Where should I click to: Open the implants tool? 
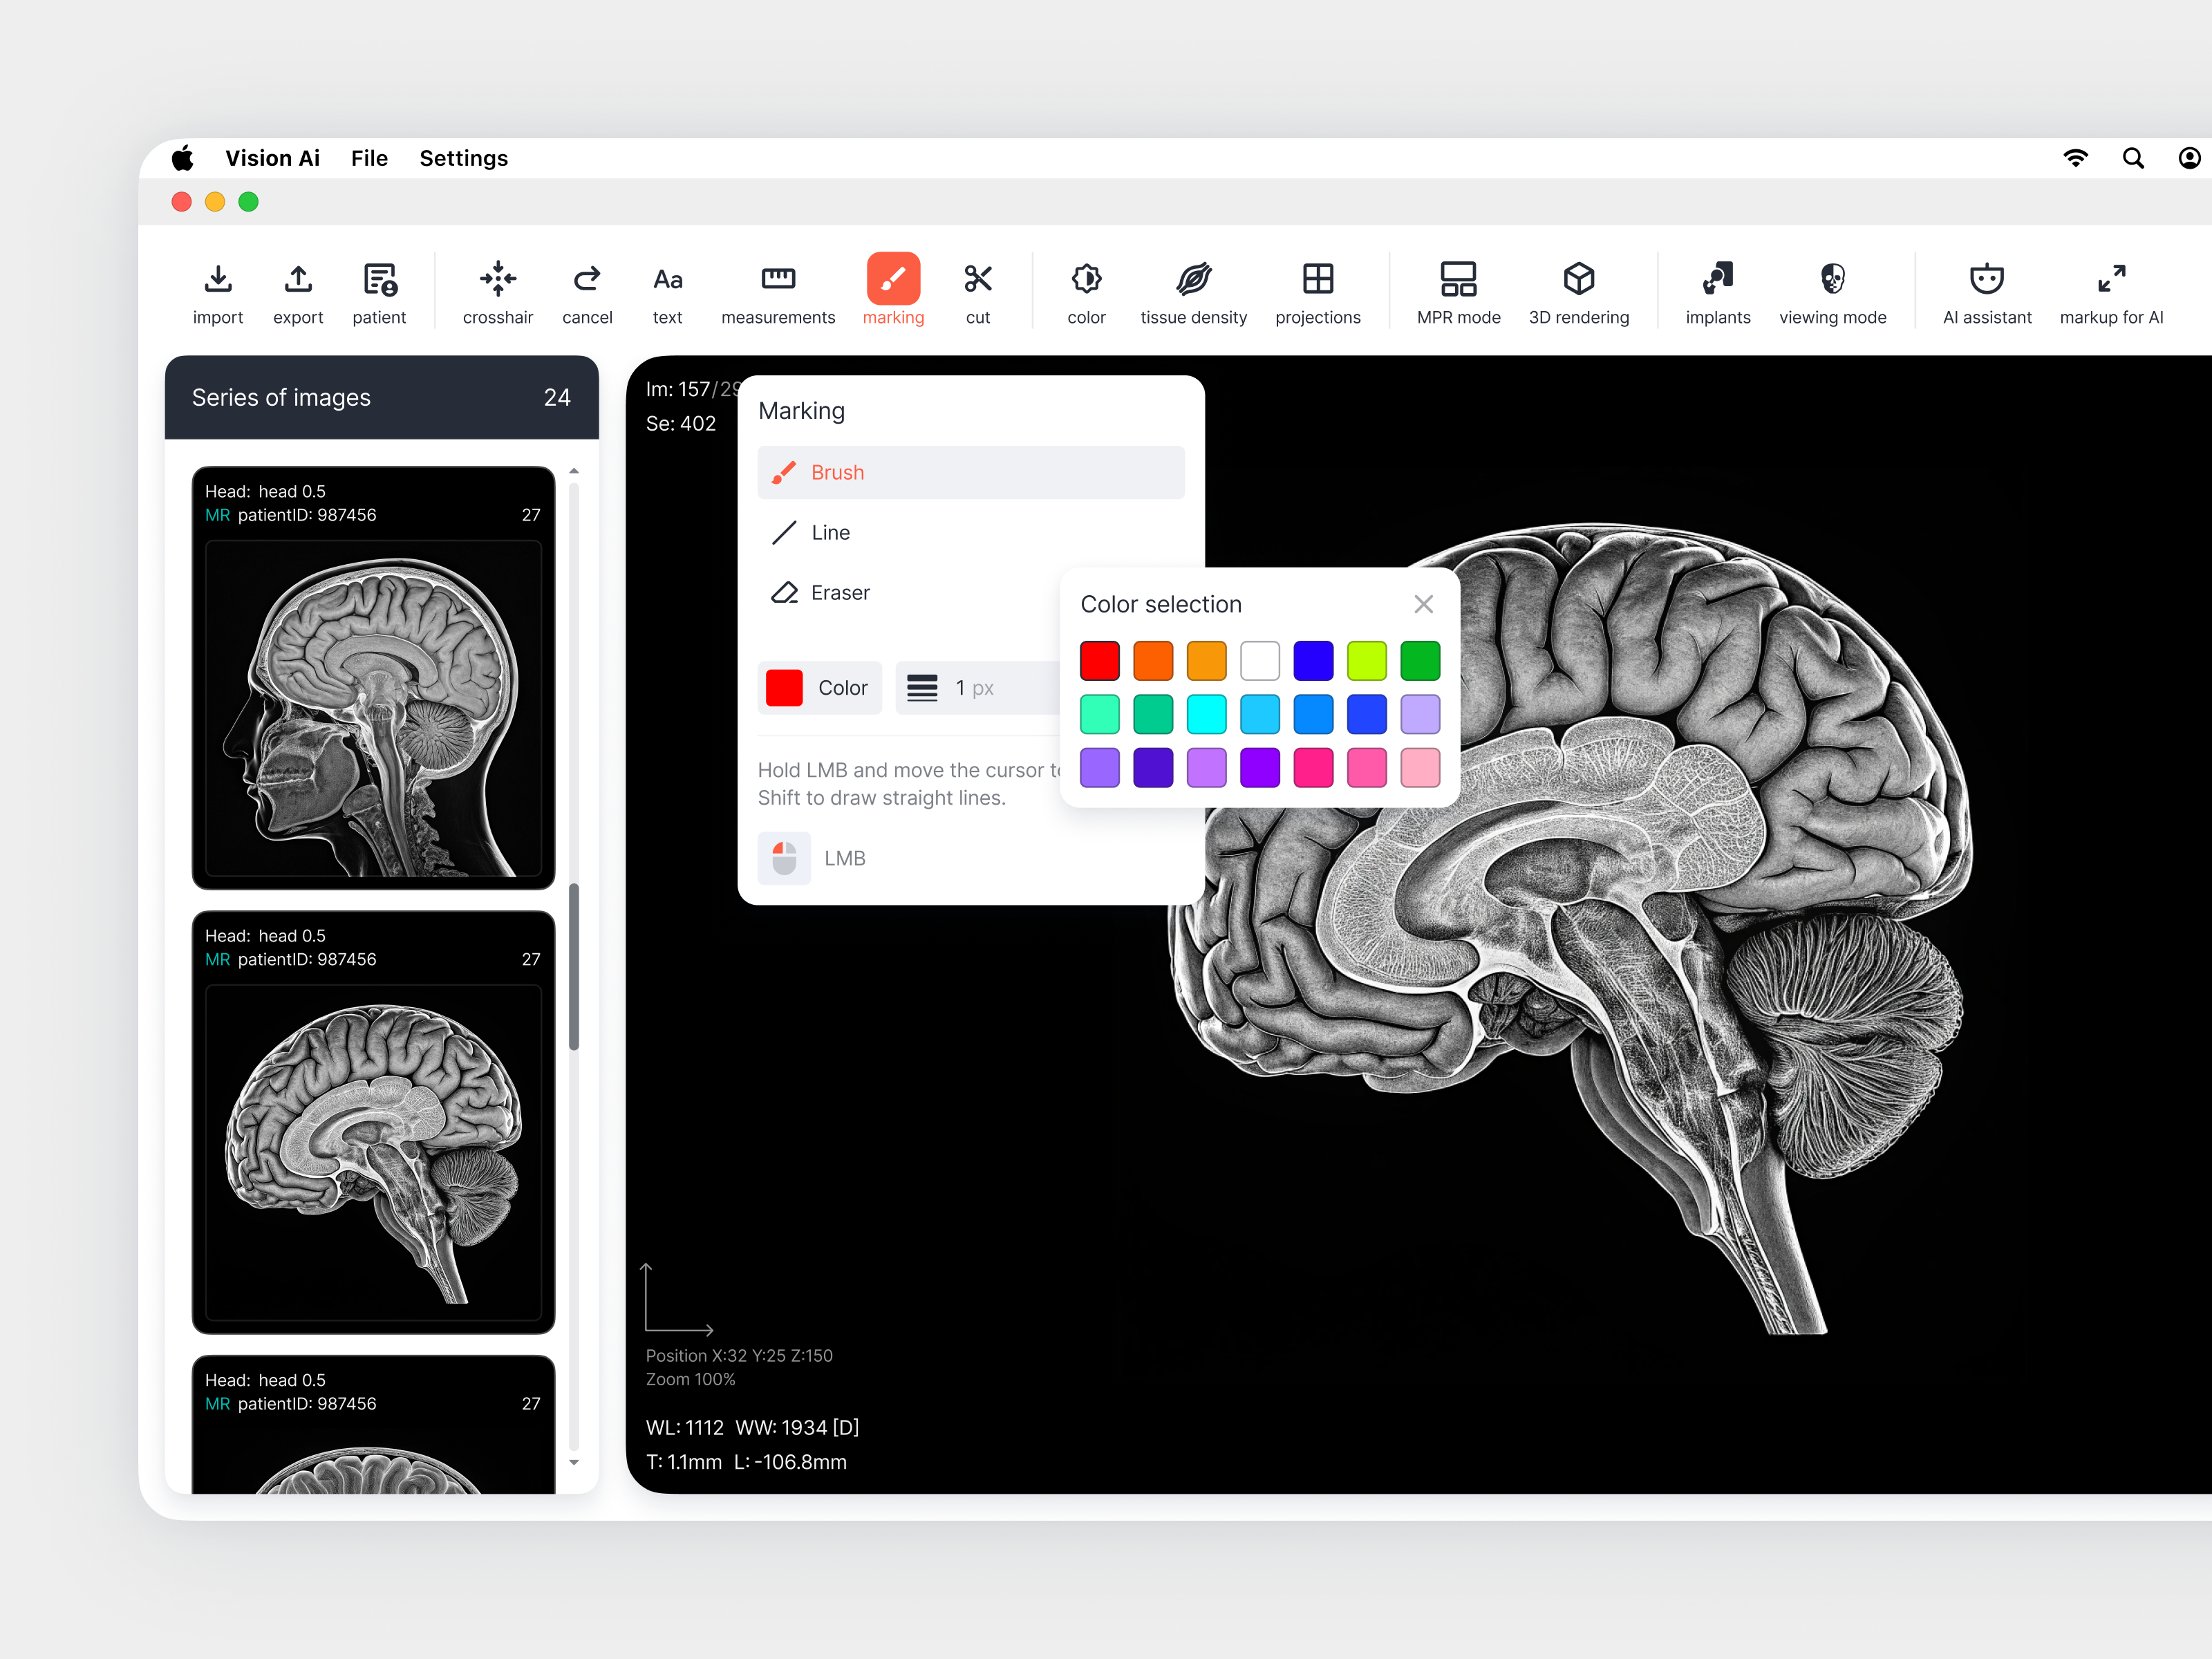1718,291
